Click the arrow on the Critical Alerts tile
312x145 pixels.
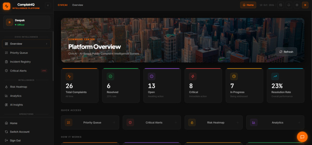pyautogui.click(x=176, y=122)
